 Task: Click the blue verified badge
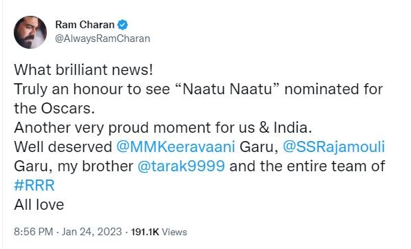123,25
